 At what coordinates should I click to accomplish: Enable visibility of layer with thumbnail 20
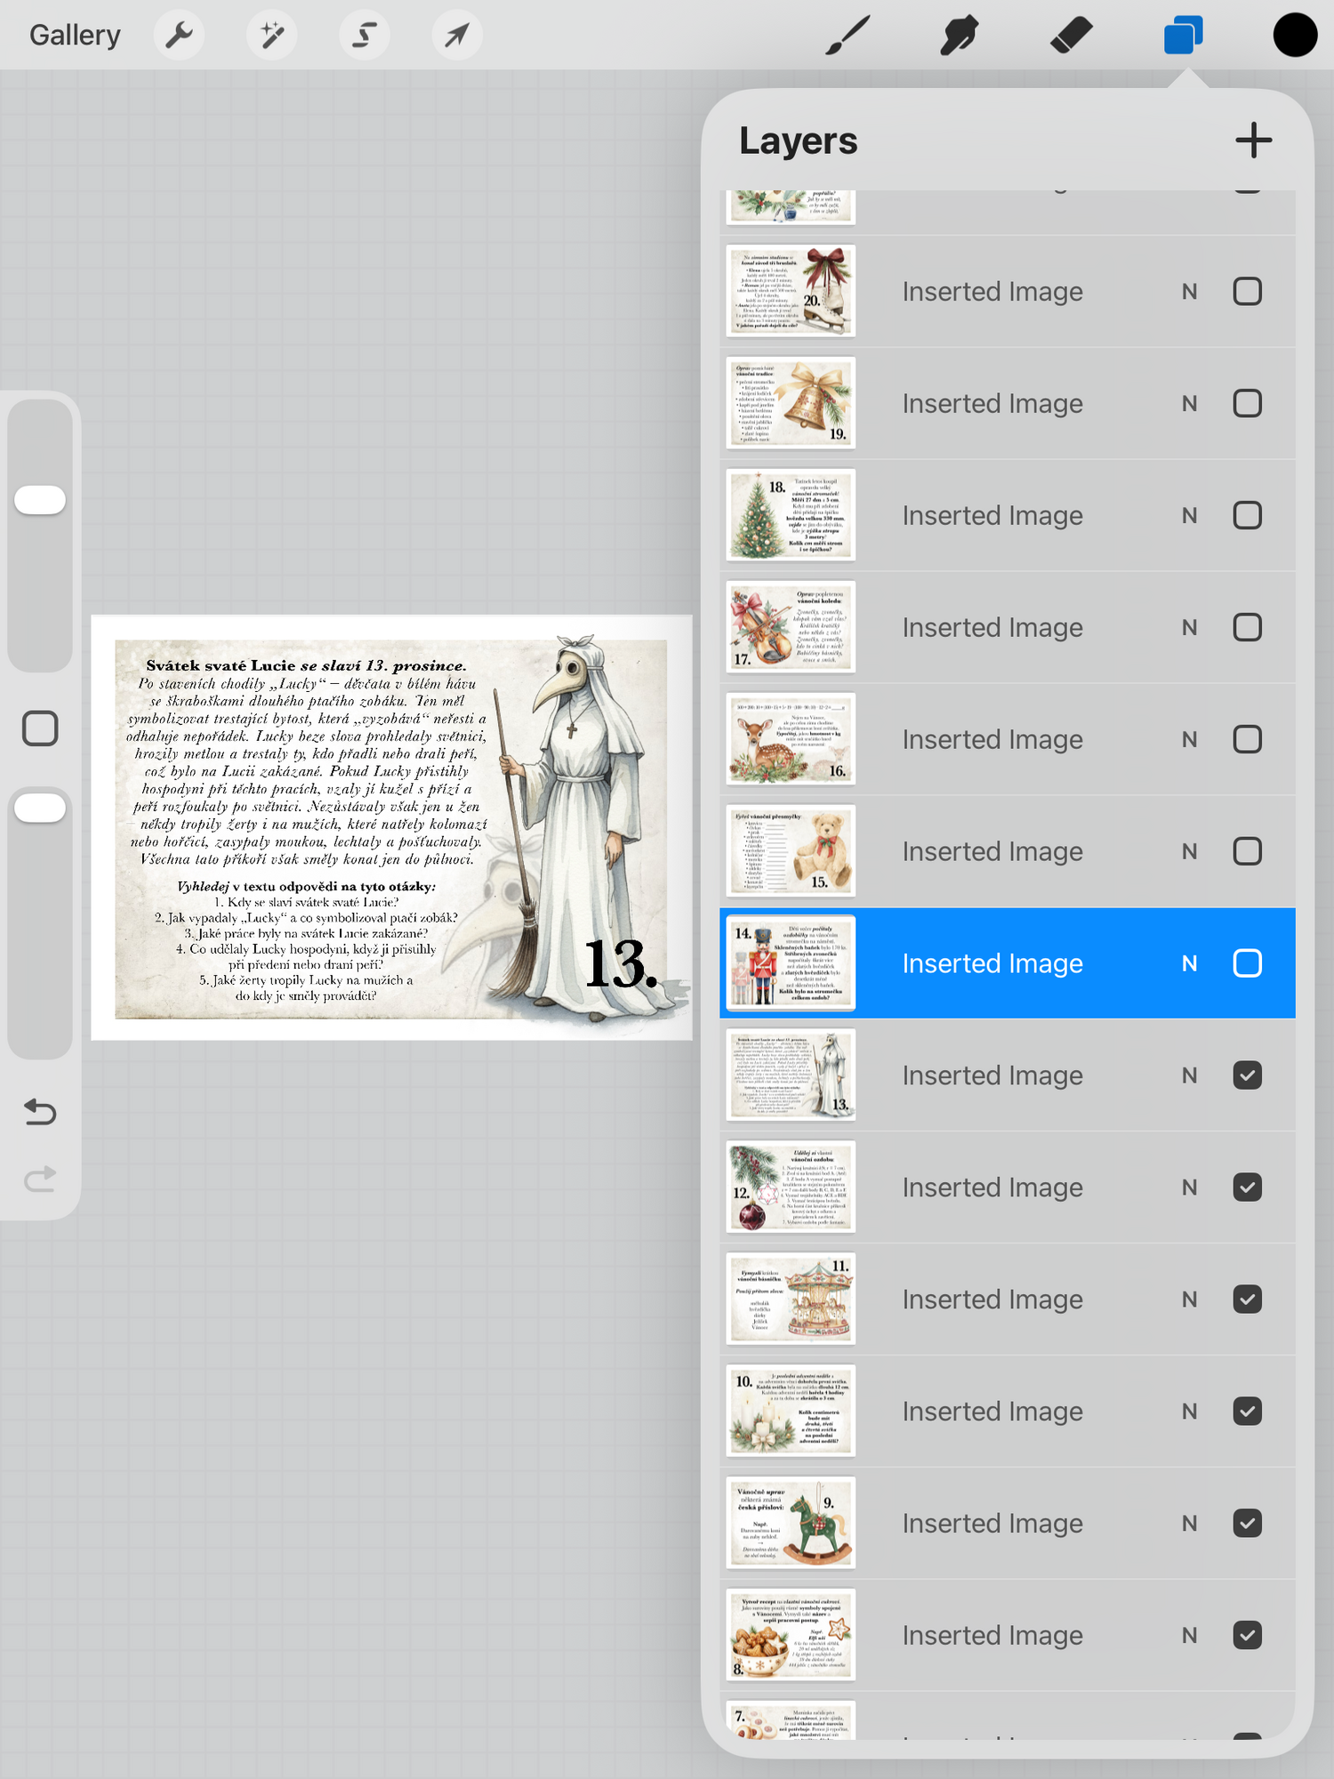pos(1247,291)
